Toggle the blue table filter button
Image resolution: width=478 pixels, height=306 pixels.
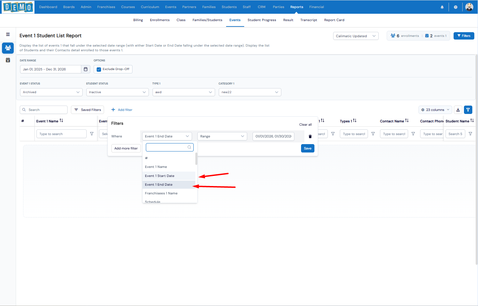[x=468, y=110]
